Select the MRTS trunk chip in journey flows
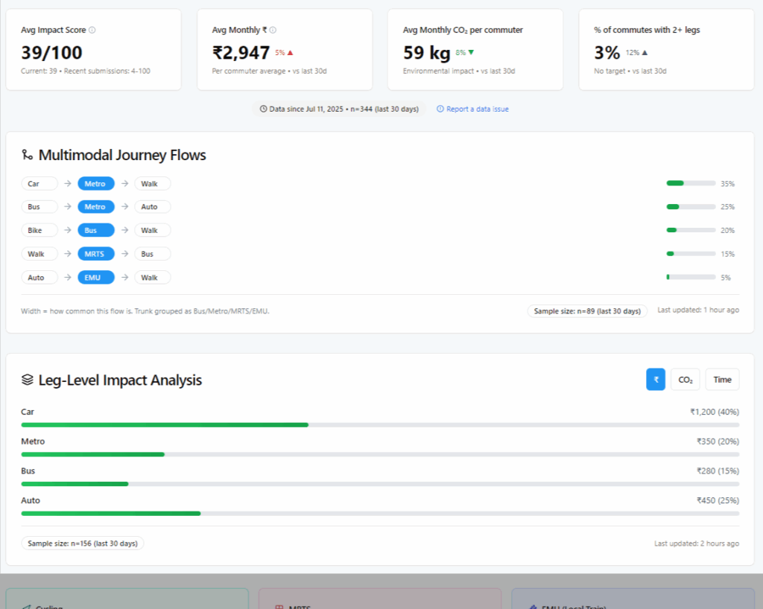The width and height of the screenshot is (763, 609). [96, 254]
